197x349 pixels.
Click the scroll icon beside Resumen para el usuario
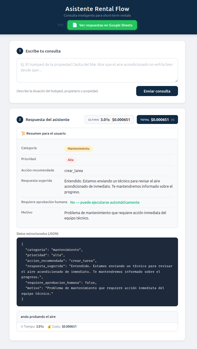23,133
